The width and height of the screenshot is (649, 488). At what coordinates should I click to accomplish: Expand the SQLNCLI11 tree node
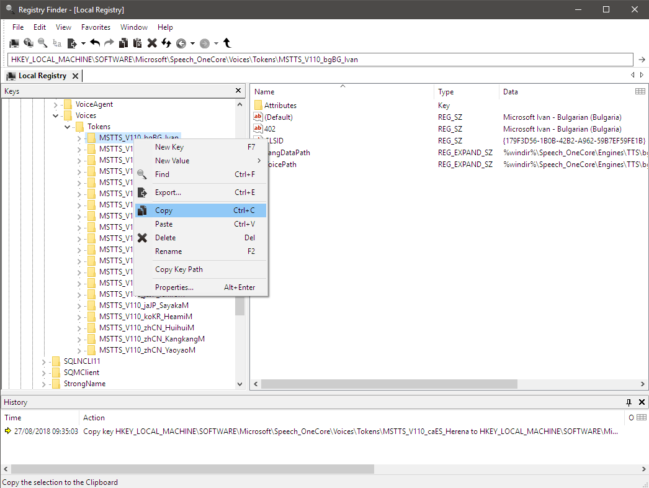44,362
